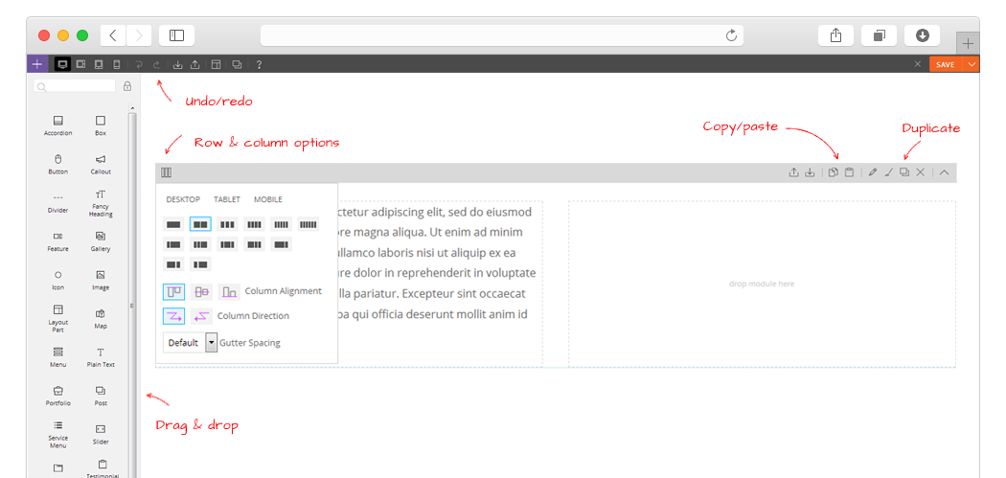Image resolution: width=1006 pixels, height=478 pixels.
Task: Click the orange SAVE button
Action: click(945, 64)
